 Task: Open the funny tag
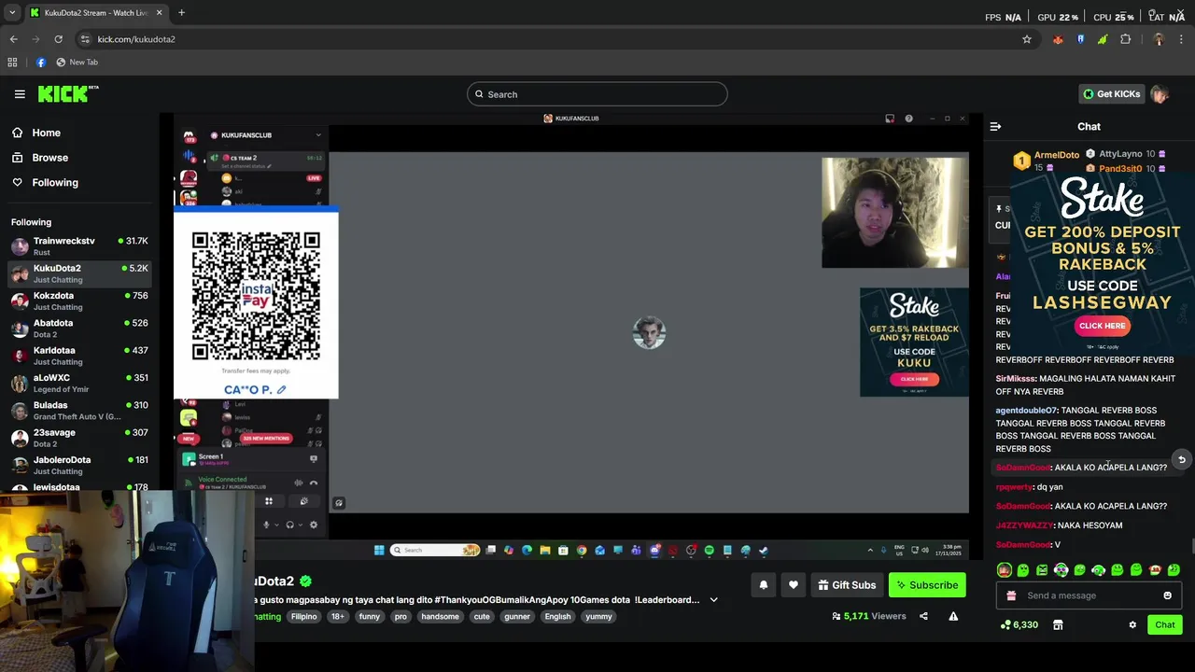(x=370, y=617)
